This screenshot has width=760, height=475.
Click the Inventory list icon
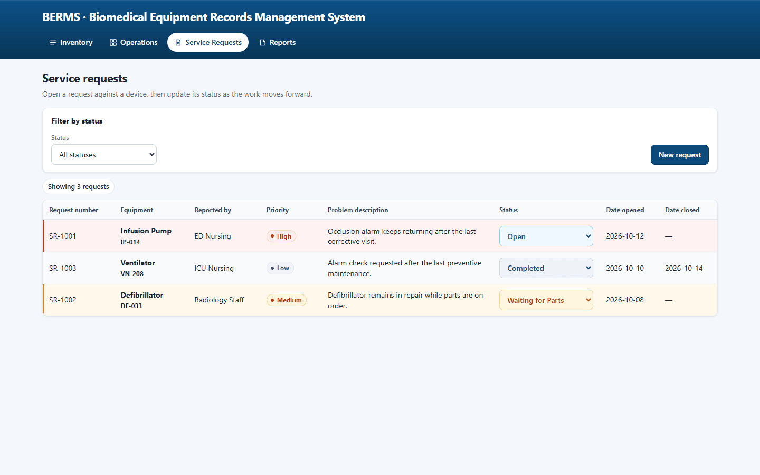[x=53, y=43]
